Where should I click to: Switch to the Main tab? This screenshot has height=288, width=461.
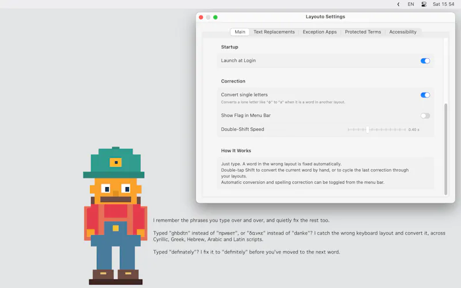240,32
